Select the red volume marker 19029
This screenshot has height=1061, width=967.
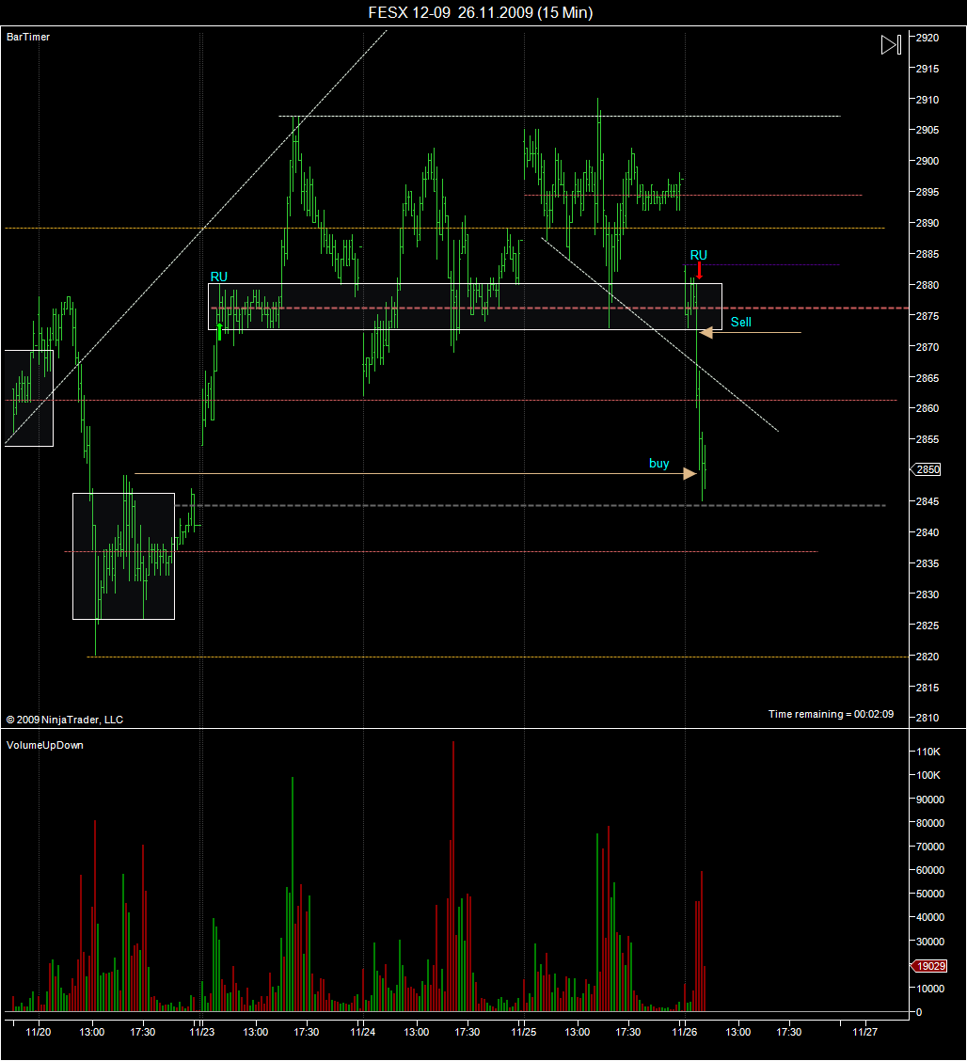pos(929,966)
